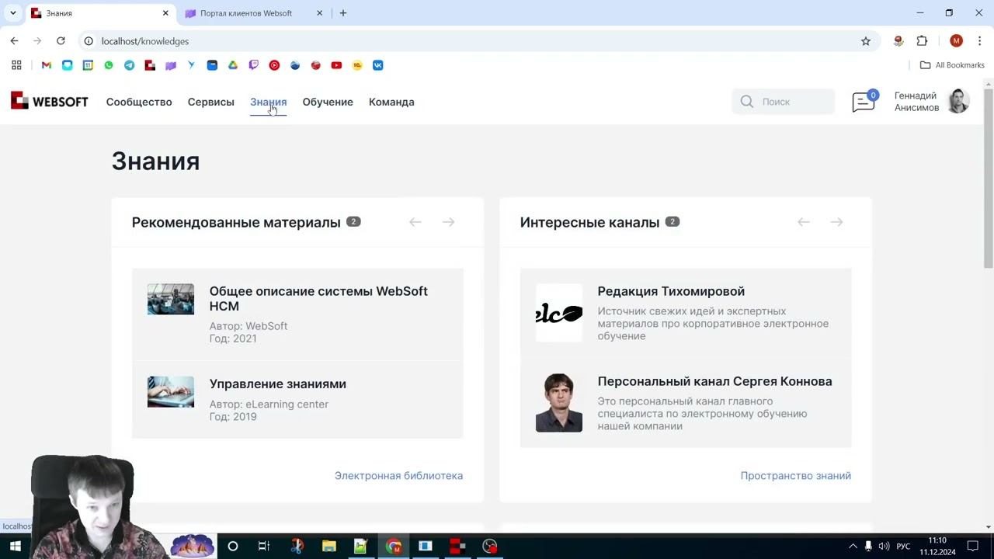The image size is (994, 559).
Task: Open the Электронная библиотека link
Action: [x=398, y=476]
